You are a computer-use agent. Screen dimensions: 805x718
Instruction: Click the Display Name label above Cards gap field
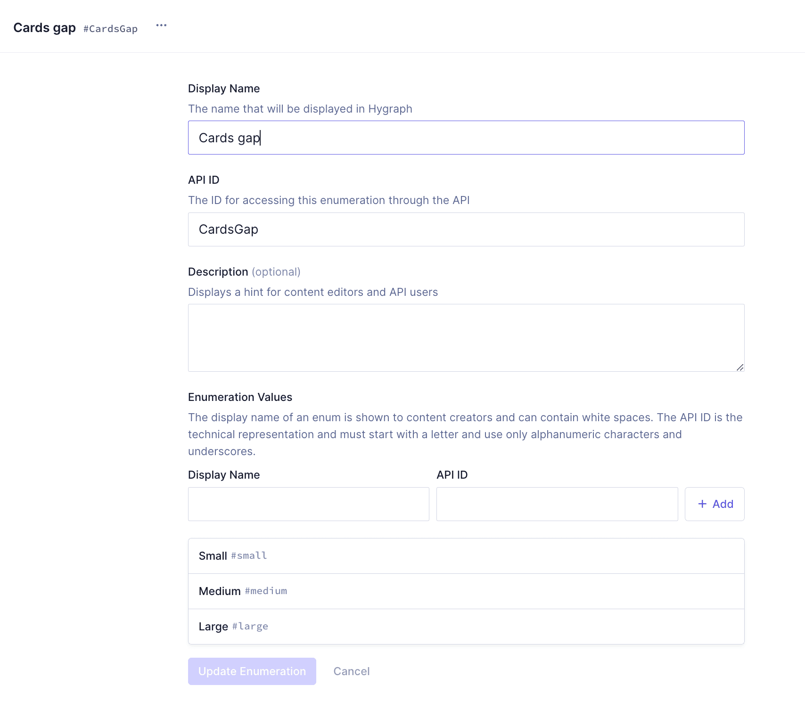tap(224, 89)
